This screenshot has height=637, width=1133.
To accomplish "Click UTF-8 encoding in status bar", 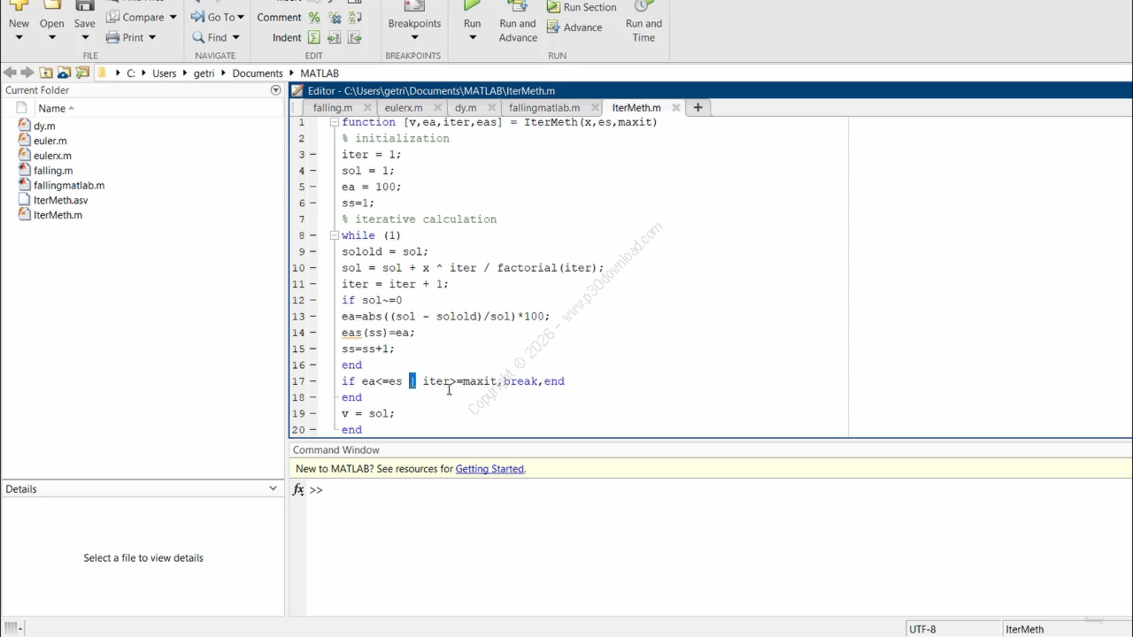I will coord(921,629).
